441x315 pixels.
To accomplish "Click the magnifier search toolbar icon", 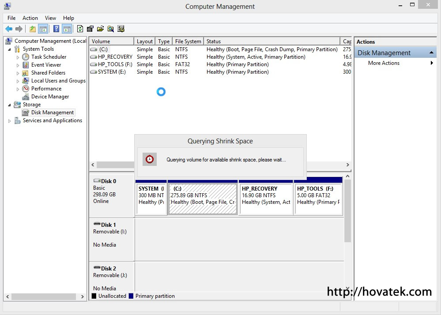I will click(111, 28).
